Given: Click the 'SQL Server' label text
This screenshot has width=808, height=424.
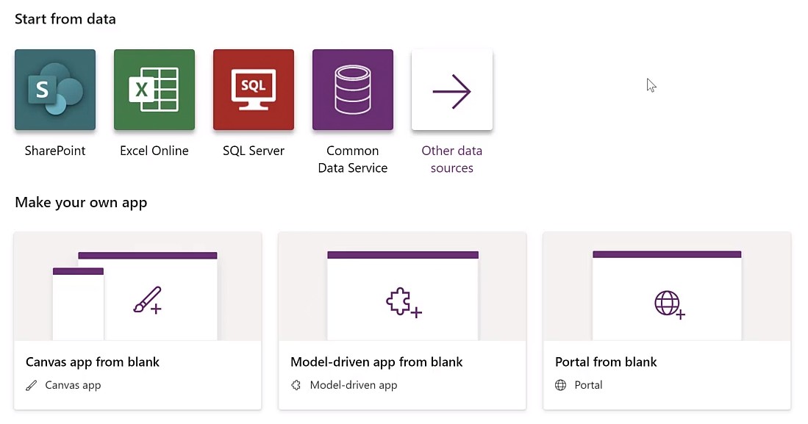Looking at the screenshot, I should (254, 151).
